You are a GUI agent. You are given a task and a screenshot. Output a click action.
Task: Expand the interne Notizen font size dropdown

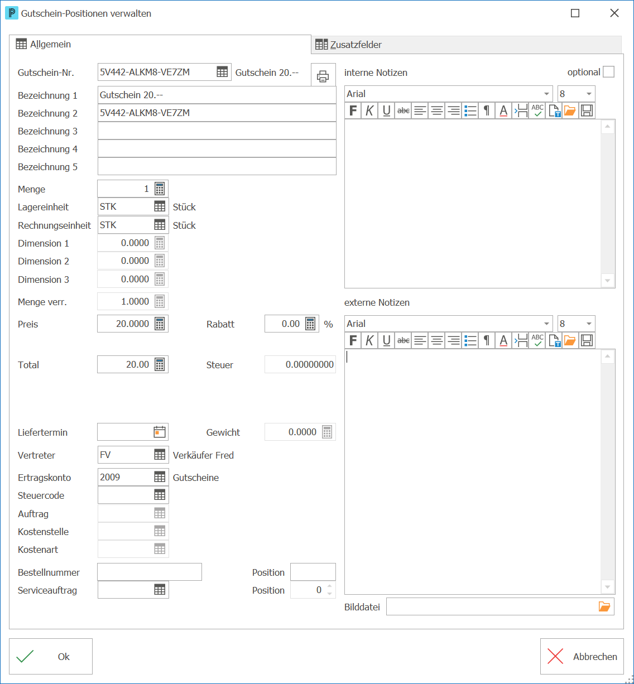pos(589,94)
